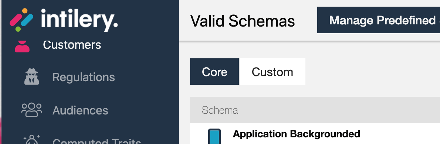
Task: Open the Customers sidebar section
Action: (x=72, y=45)
